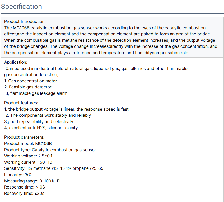The image size is (224, 202).
Task: Click the components work stably line
Action: pos(48,115)
